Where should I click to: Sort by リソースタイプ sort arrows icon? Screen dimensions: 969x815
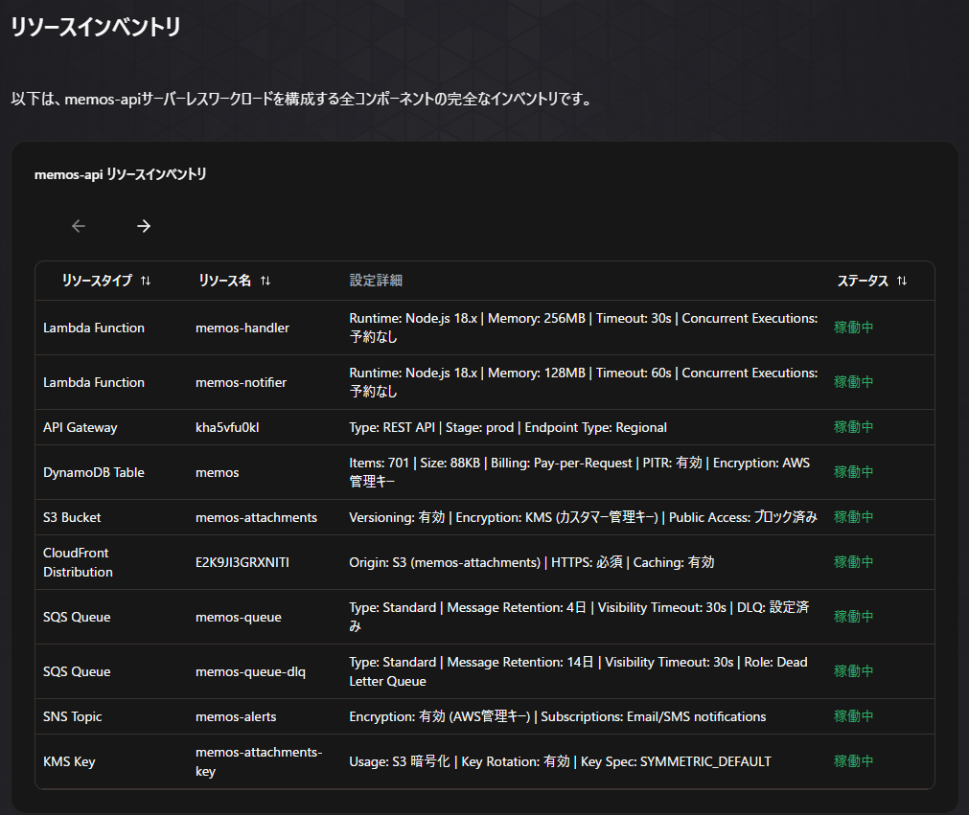coord(146,281)
